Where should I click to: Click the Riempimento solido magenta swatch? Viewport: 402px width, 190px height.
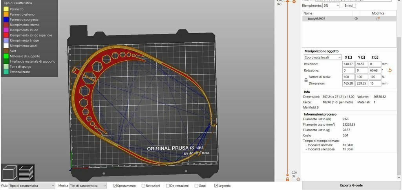tap(6, 30)
